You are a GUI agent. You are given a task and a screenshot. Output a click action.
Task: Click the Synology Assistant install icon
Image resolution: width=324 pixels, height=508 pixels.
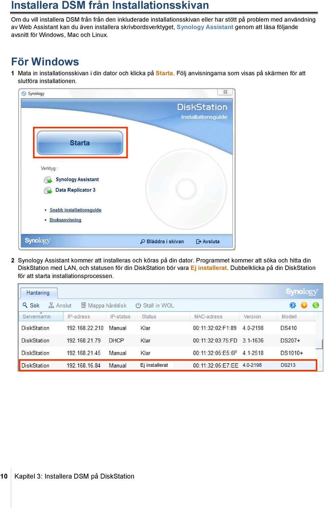point(48,180)
